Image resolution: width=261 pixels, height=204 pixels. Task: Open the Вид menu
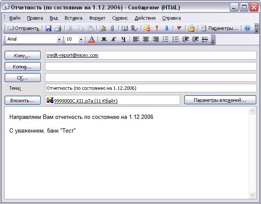54,18
